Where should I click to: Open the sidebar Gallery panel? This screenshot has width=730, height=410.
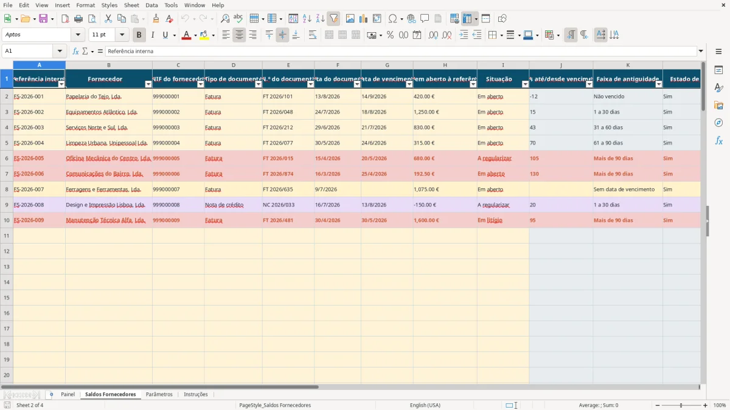[718, 106]
